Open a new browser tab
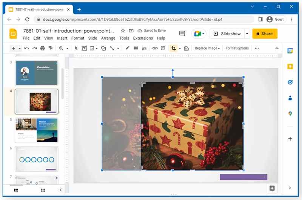 [x=79, y=9]
